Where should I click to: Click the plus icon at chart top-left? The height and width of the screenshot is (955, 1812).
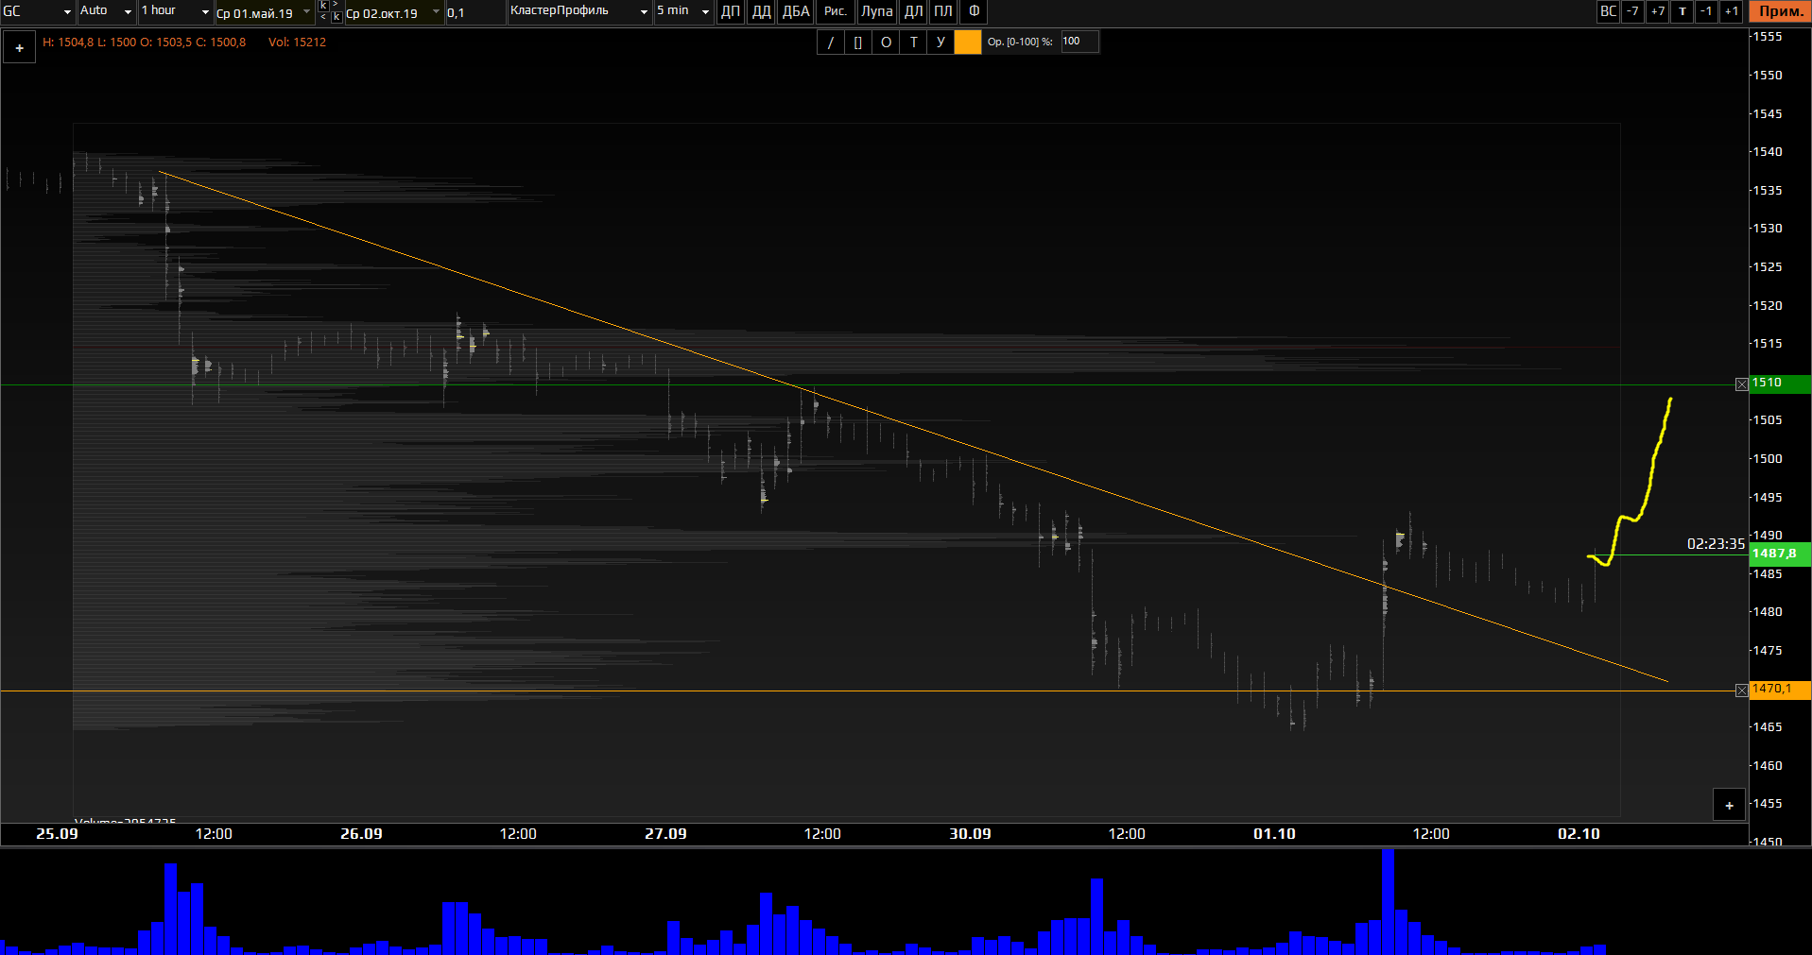tap(19, 48)
